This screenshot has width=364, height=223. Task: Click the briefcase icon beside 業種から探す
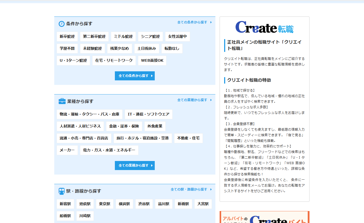(62, 101)
